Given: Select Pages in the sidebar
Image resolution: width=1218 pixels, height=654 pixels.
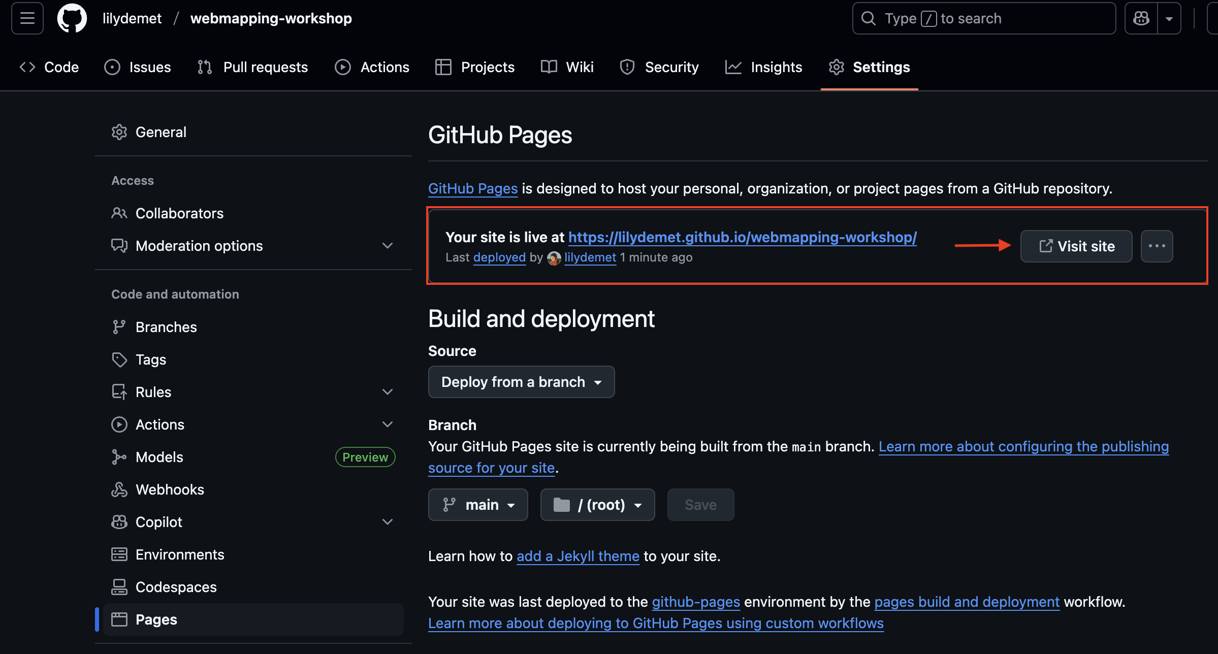Looking at the screenshot, I should tap(253, 619).
